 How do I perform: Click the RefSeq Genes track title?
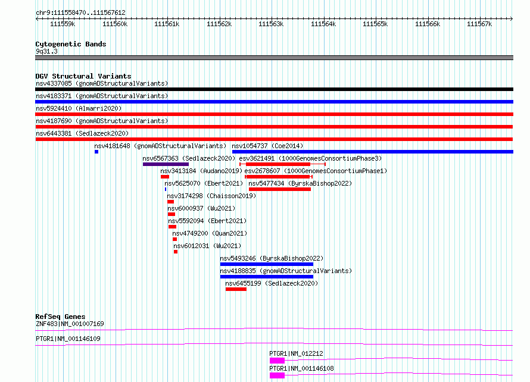(x=60, y=317)
